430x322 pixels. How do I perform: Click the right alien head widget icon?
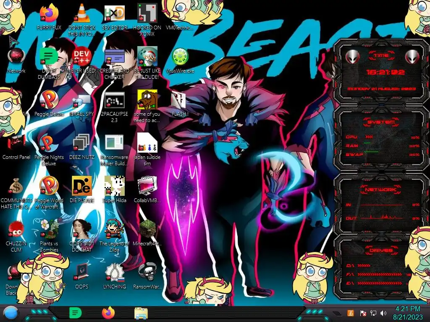[412, 57]
